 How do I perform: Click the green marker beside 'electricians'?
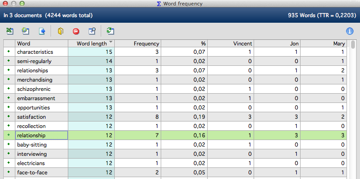9,163
